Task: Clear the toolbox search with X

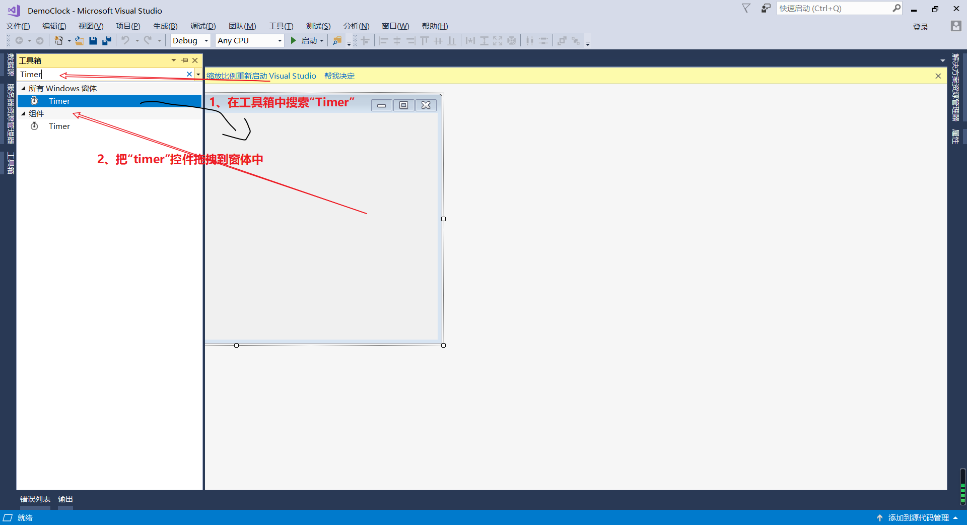Action: point(189,74)
